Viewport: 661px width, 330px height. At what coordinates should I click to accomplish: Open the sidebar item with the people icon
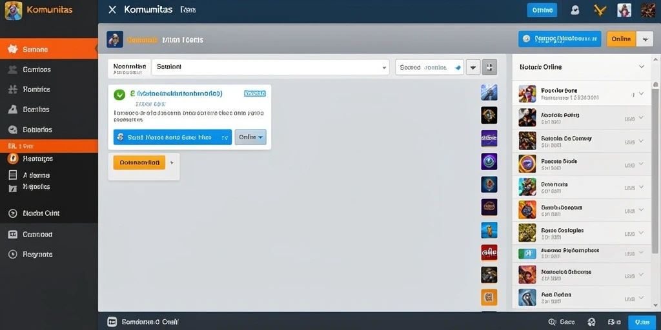coord(48,70)
